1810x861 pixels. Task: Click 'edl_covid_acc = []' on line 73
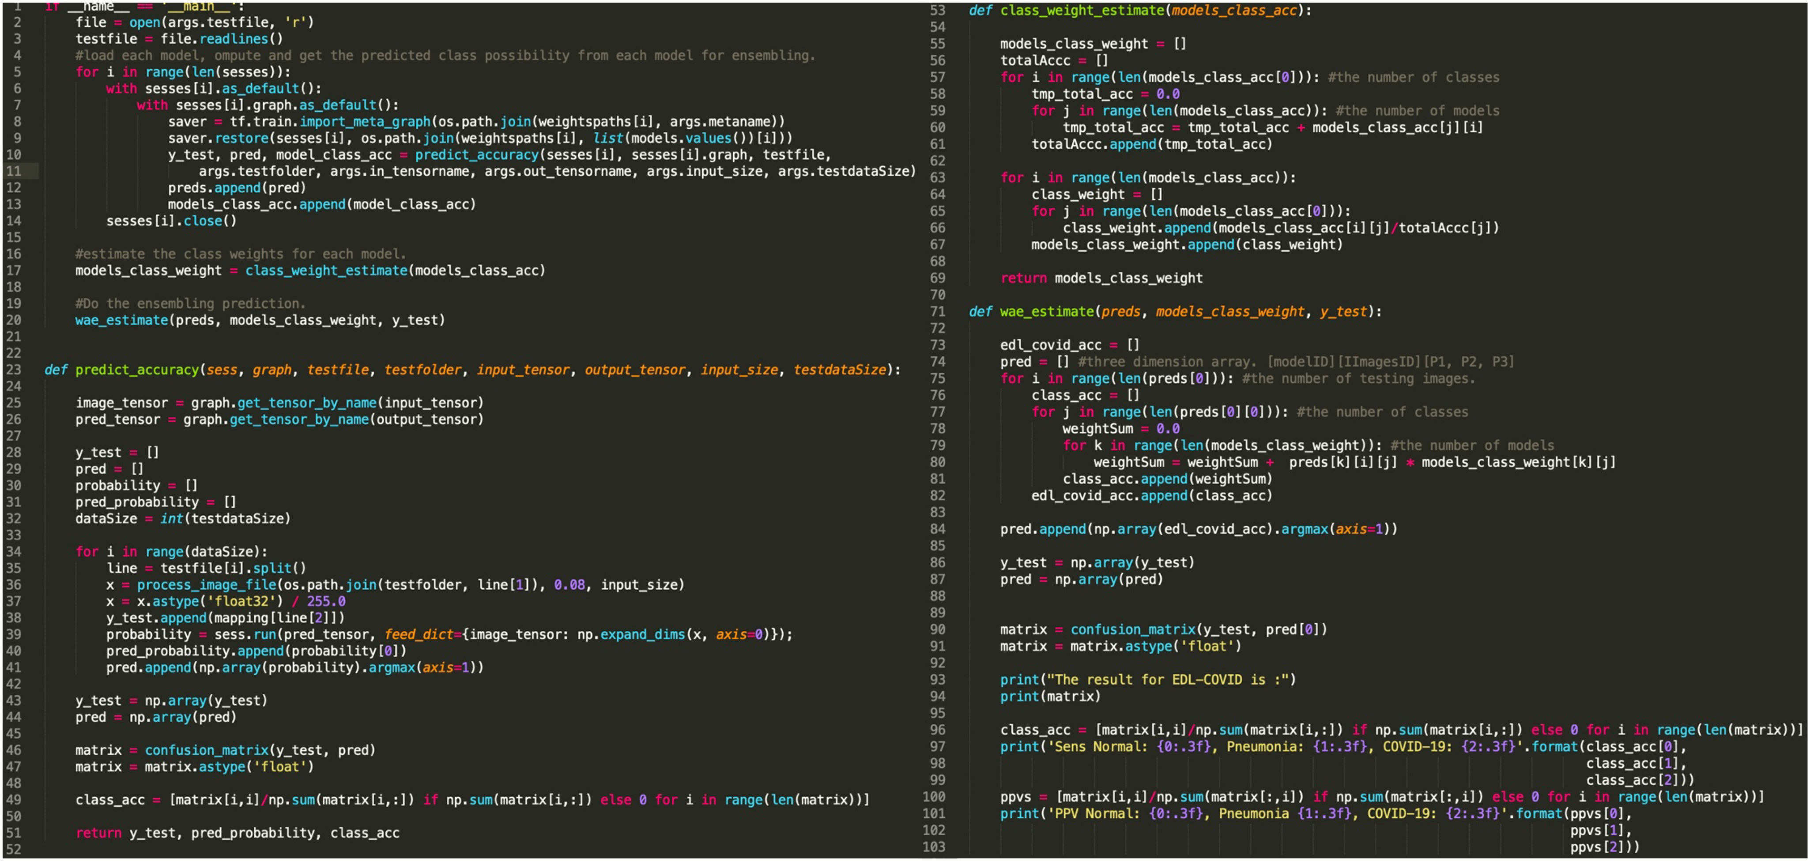[1069, 345]
